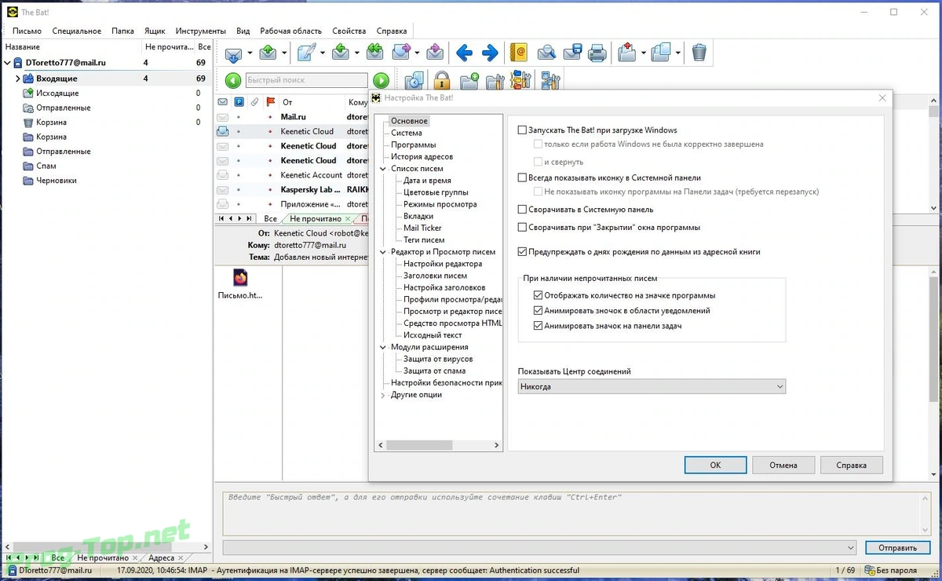
Task: Select Система in the settings tree
Action: pyautogui.click(x=407, y=133)
